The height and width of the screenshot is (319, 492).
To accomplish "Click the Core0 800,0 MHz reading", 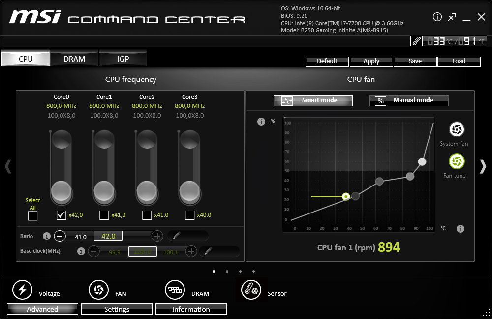I will tap(61, 106).
